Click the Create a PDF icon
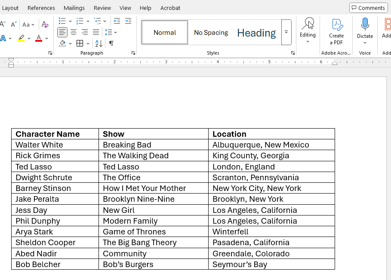 pyautogui.click(x=336, y=31)
